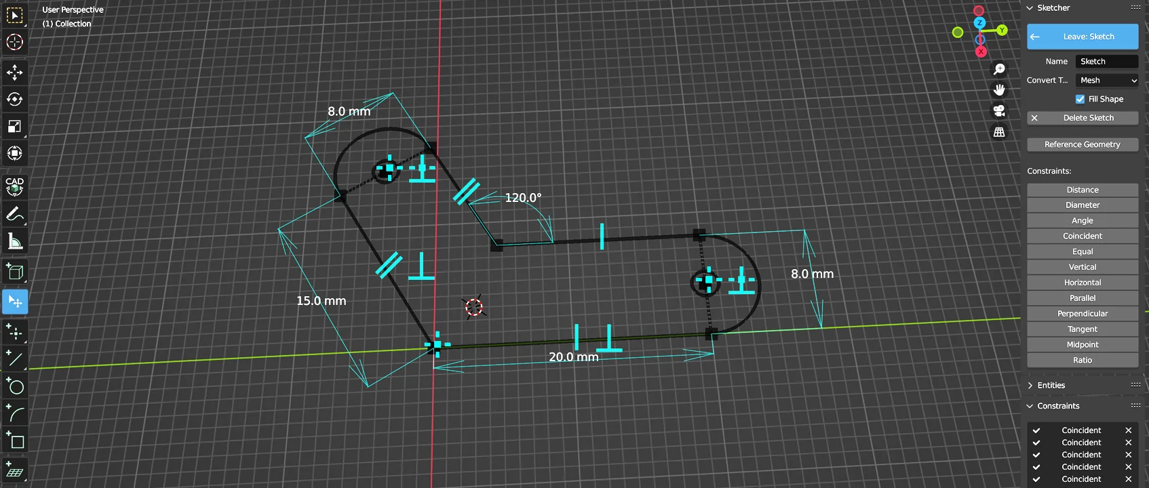The height and width of the screenshot is (488, 1149).
Task: Add a Tangent constraint
Action: (x=1083, y=329)
